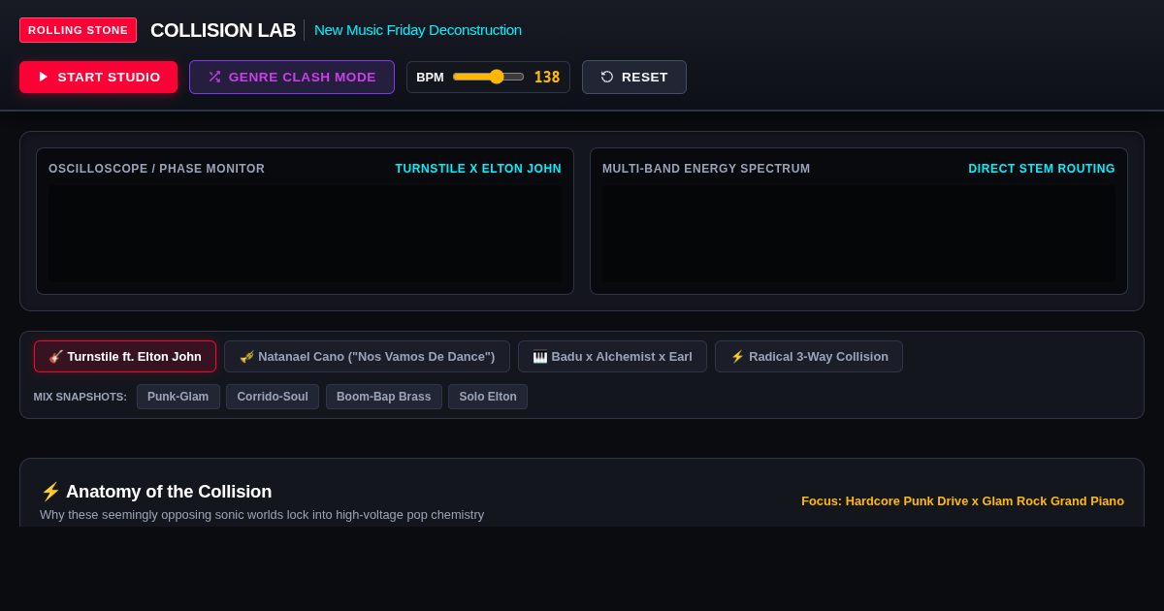
Task: Click the lightning icon beside Anatomy of the Collision
Action: pos(50,492)
